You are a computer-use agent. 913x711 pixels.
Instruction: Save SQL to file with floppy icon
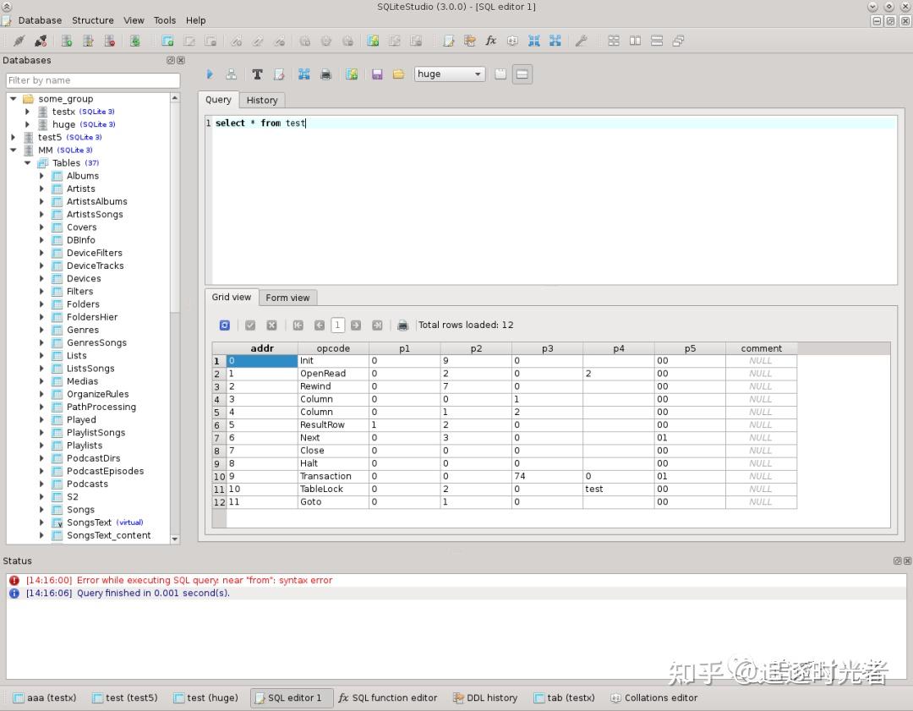(377, 74)
